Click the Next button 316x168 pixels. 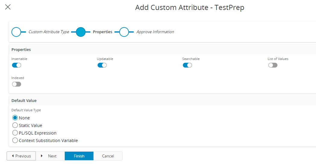[50, 156]
